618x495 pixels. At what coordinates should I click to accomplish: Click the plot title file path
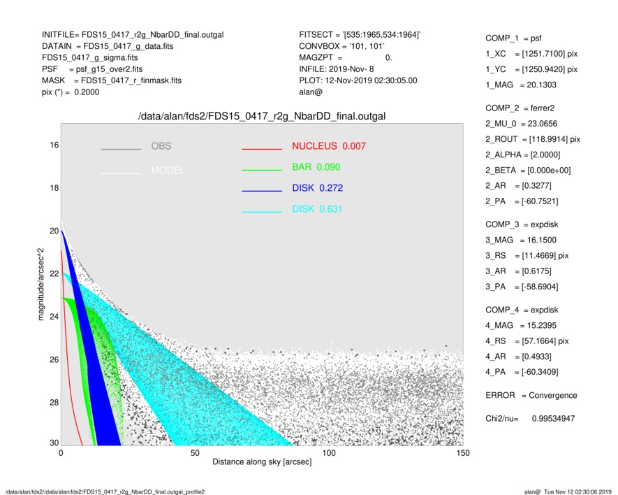[x=262, y=116]
